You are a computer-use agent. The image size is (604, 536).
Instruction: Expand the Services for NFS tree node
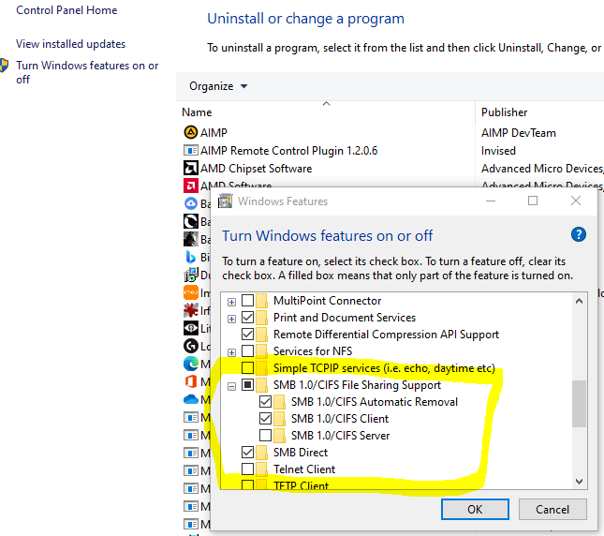pyautogui.click(x=231, y=352)
